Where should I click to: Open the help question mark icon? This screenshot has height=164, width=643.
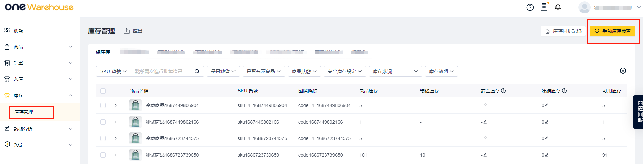pyautogui.click(x=530, y=7)
